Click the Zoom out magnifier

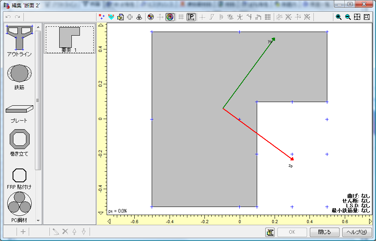(x=348, y=17)
